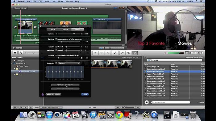216x121 pixels.
Task: Select Dramatic Accent 01.caf in sound list
Action: pos(174,79)
